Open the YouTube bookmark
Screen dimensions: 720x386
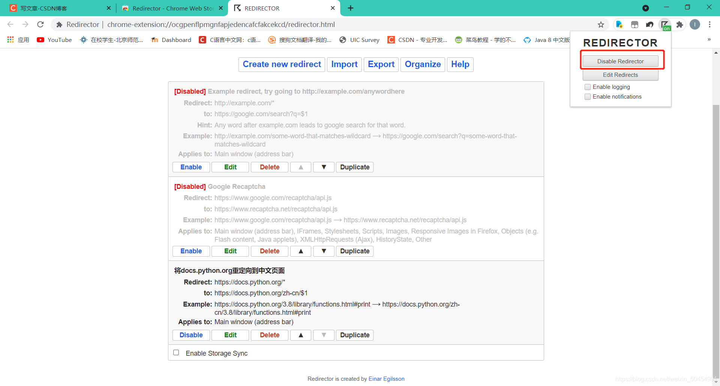click(54, 40)
